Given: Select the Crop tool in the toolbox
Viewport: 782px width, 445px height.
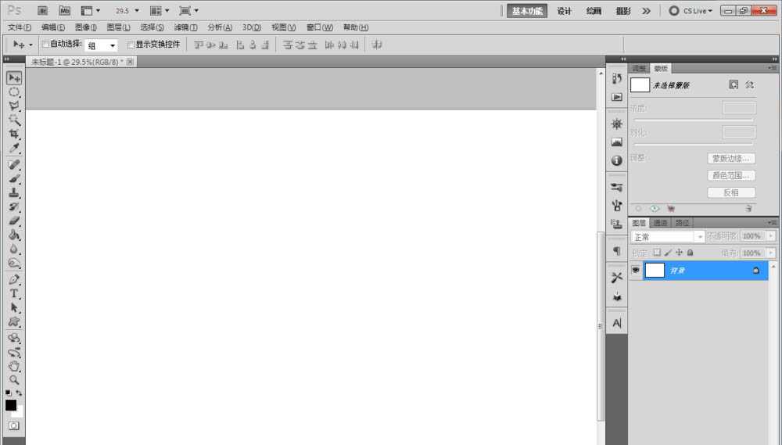Looking at the screenshot, I should [x=14, y=134].
